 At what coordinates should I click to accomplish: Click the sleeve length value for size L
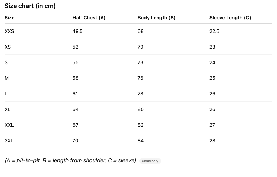(212, 94)
